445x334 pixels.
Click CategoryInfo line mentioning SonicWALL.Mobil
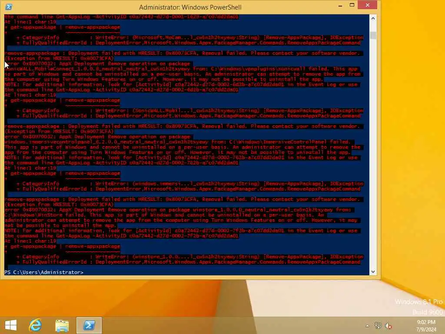click(189, 110)
